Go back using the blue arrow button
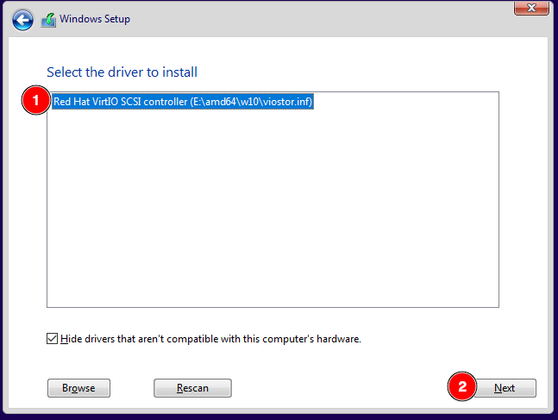The image size is (558, 420). coord(22,20)
